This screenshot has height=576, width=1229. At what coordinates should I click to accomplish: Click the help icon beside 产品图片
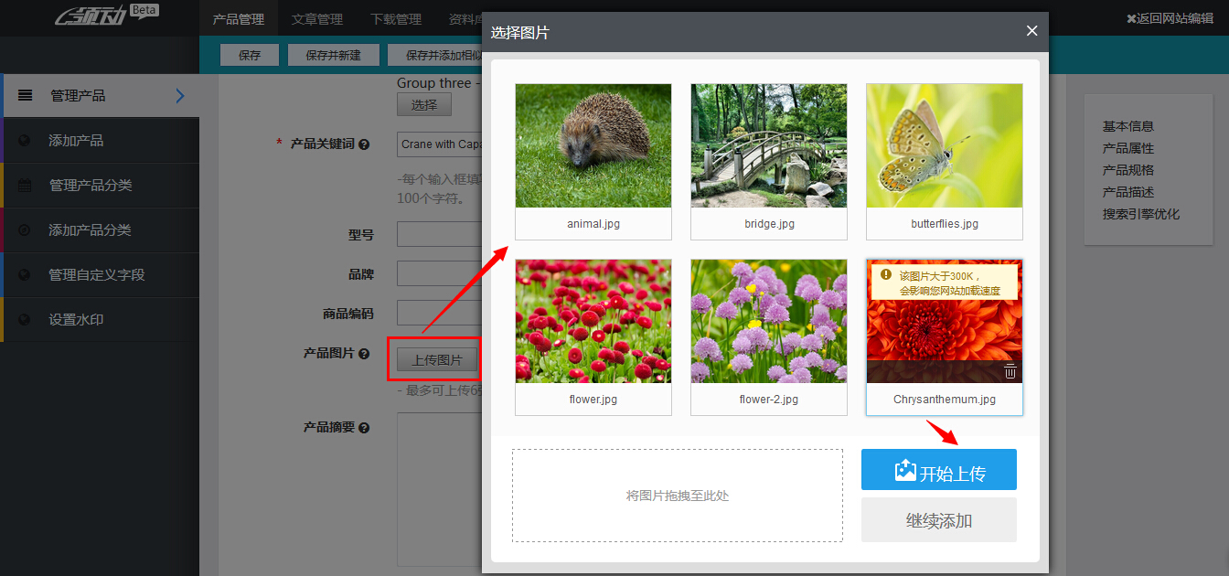(364, 354)
